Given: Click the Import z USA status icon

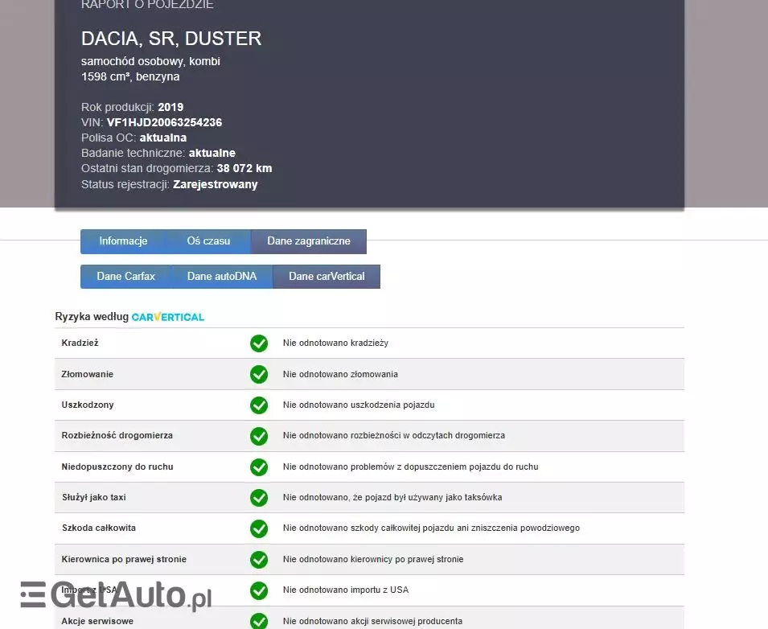Looking at the screenshot, I should pos(259,590).
